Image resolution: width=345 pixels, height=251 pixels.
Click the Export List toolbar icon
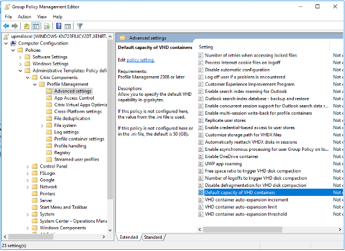tap(46, 26)
